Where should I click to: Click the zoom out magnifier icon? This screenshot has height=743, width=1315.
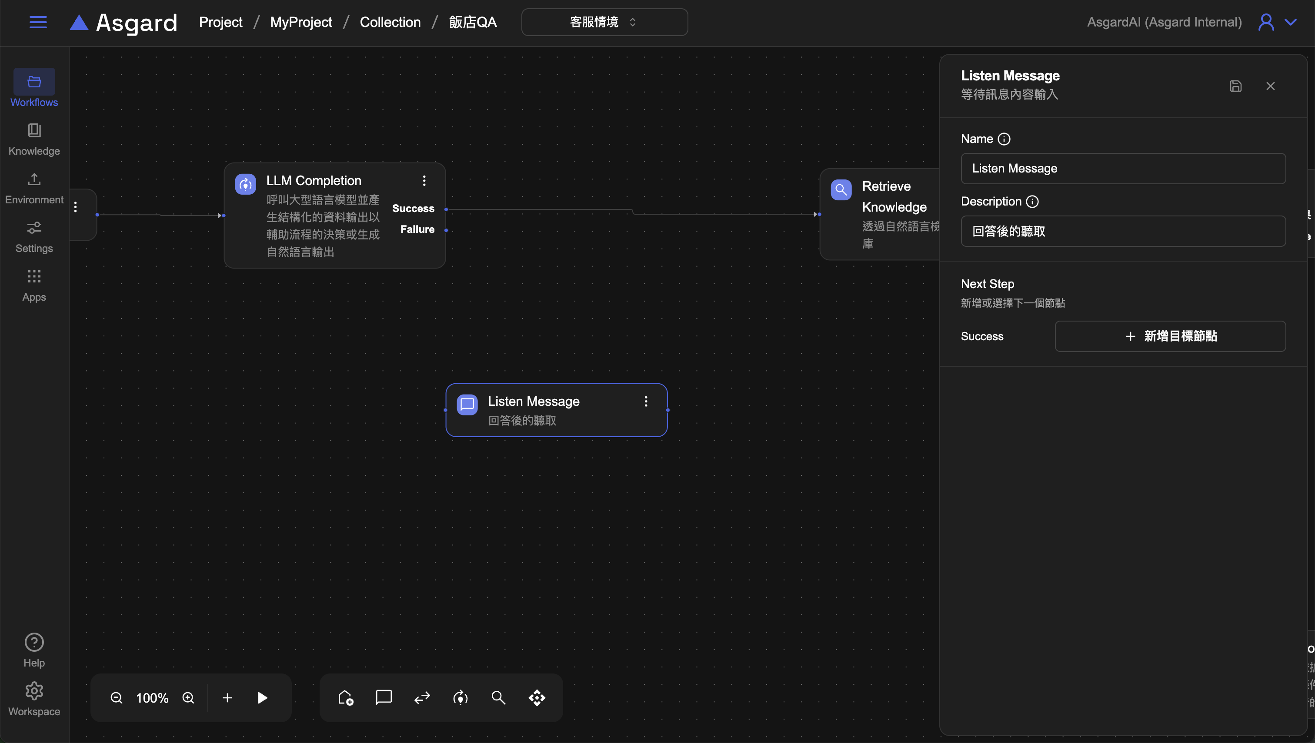coord(117,697)
